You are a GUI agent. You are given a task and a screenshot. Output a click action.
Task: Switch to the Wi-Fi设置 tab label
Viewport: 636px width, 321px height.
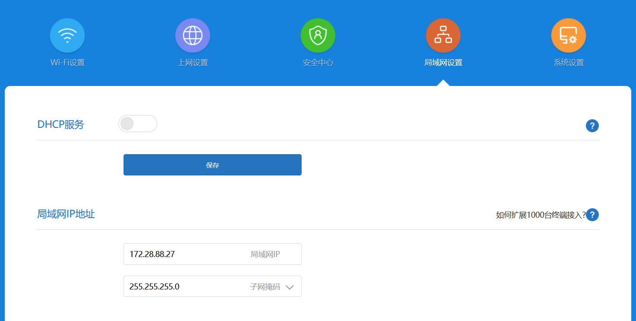point(67,63)
